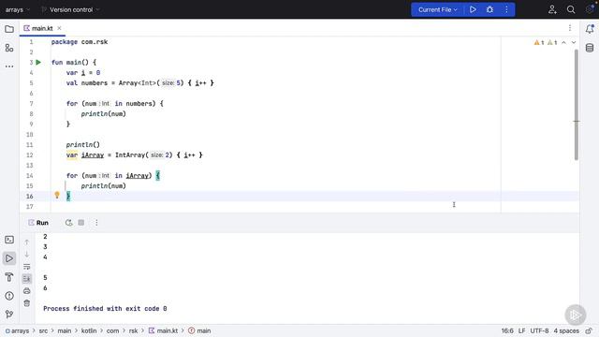Click line number 10 in the gutter
The image size is (599, 337).
tap(30, 135)
